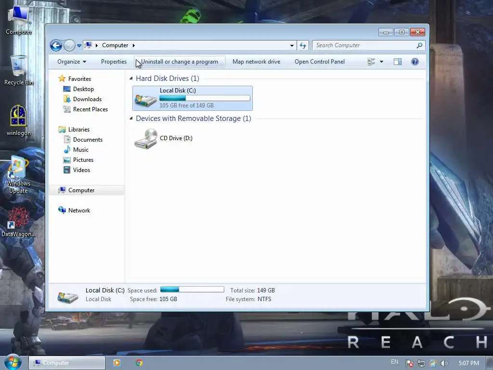Open Desktop under Favorites
Screen dimensions: 493x370
pos(83,89)
